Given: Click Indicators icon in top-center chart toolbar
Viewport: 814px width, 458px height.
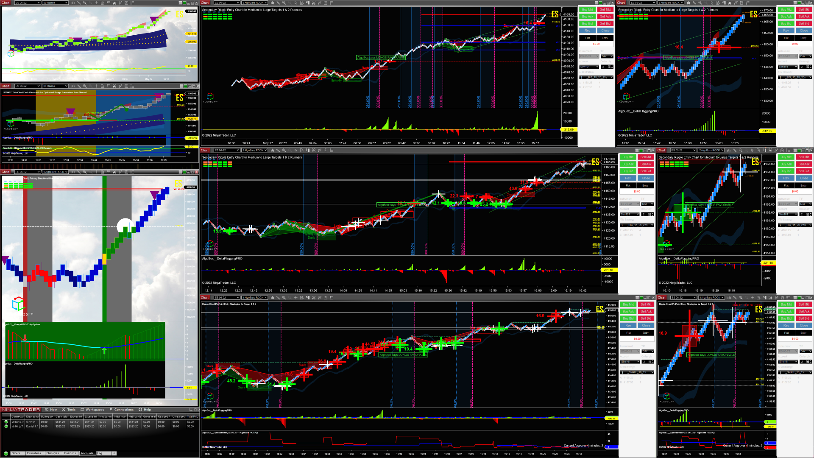Looking at the screenshot, I should tap(320, 3).
